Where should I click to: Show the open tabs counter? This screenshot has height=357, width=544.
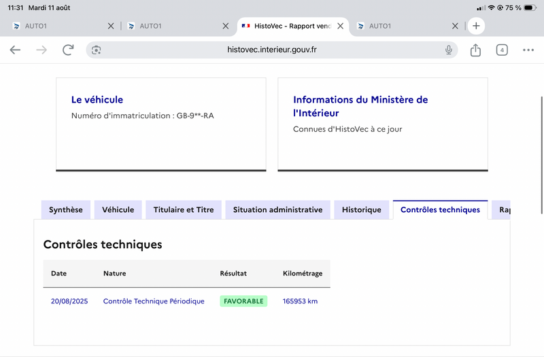point(502,50)
